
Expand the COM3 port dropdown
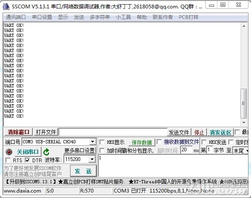tap(92, 142)
